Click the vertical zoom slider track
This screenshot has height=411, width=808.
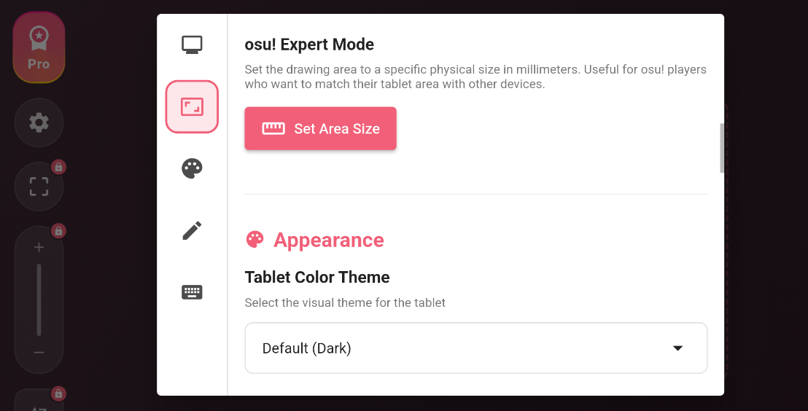click(39, 300)
